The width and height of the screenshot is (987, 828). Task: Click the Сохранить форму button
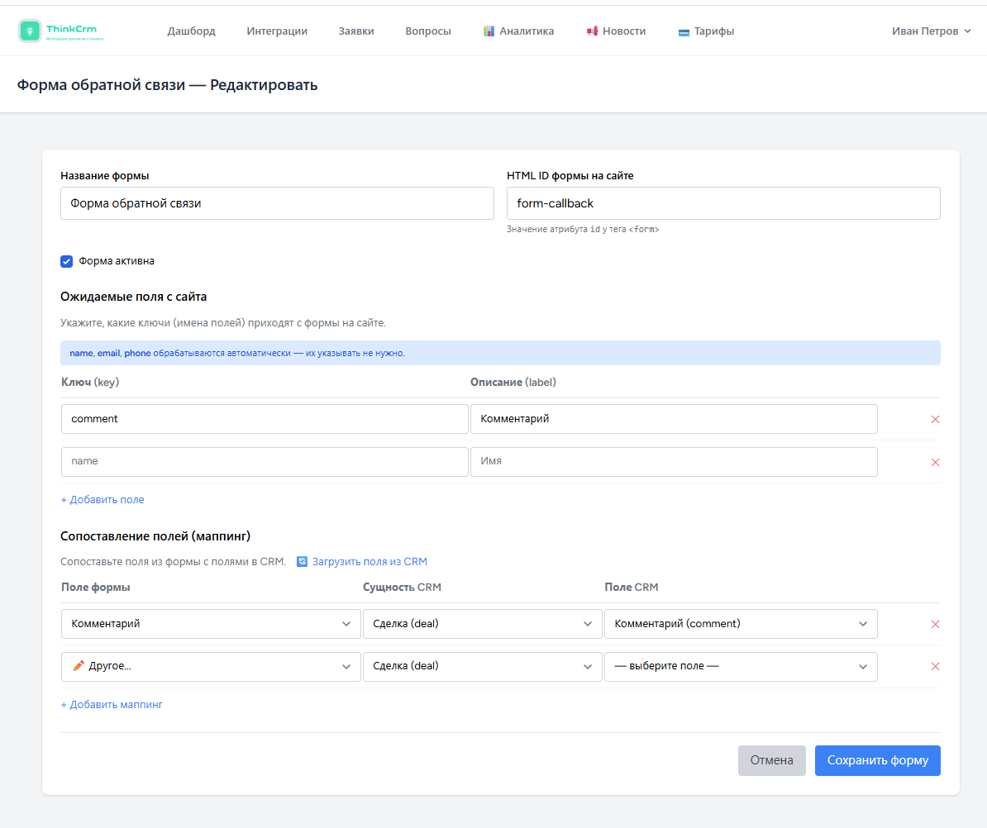[878, 760]
